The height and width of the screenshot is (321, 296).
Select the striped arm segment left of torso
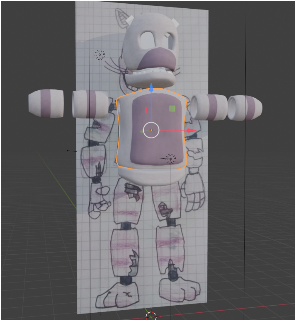pos(90,104)
